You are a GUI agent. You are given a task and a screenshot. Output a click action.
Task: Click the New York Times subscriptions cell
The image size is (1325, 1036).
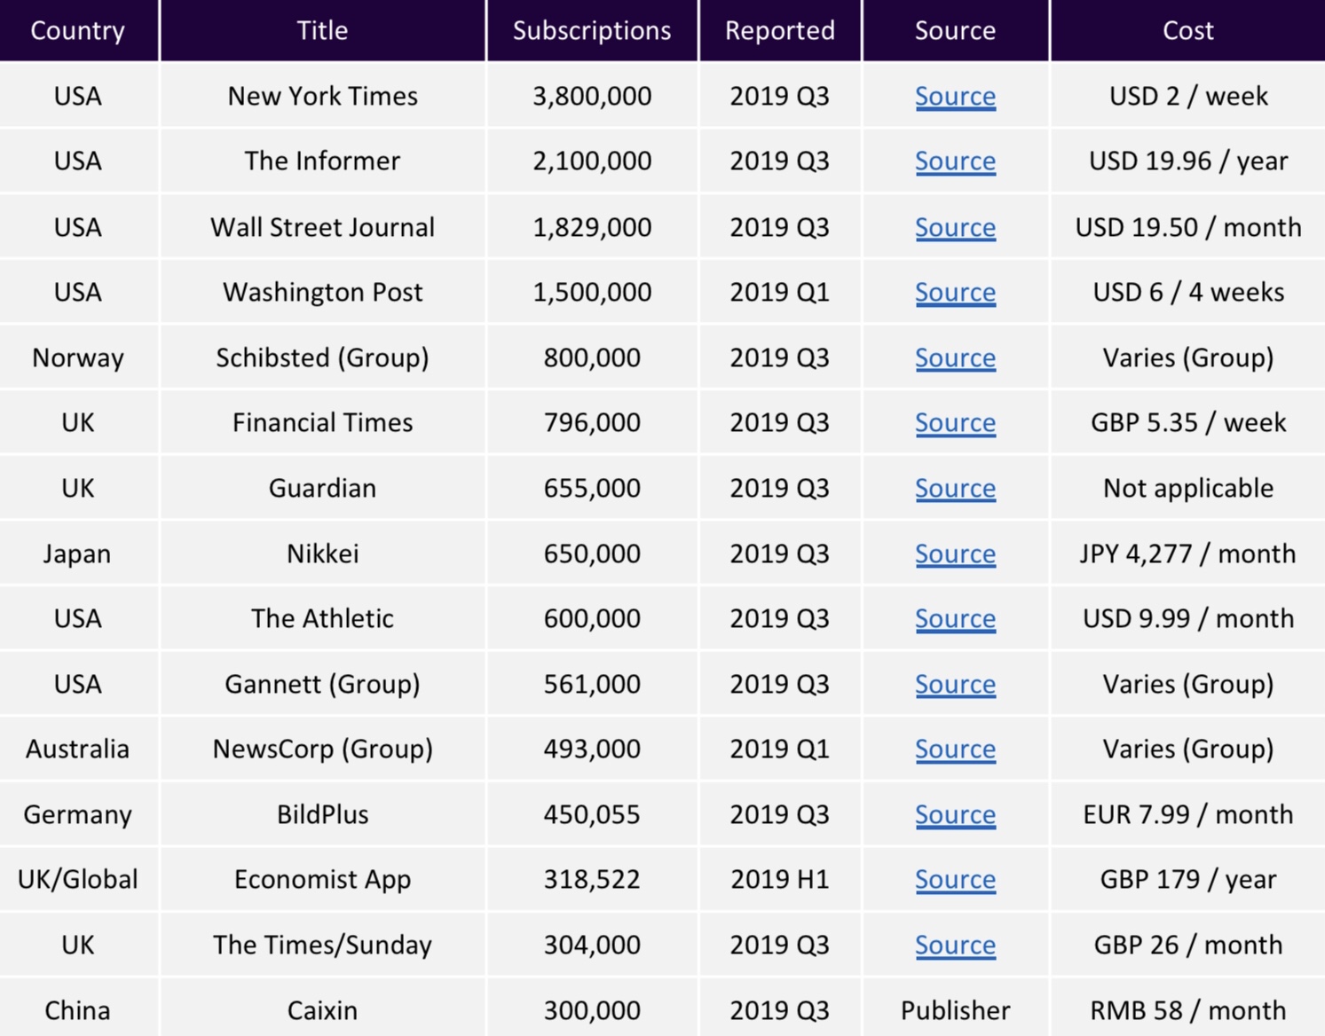pos(592,96)
